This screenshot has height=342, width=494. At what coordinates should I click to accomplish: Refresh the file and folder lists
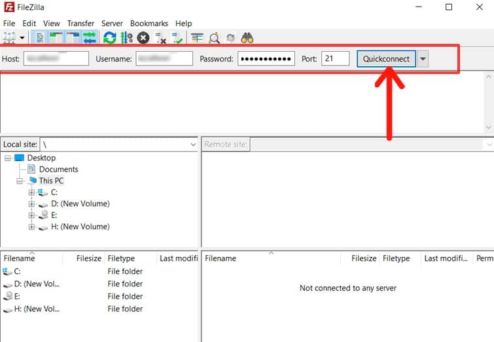(x=109, y=38)
